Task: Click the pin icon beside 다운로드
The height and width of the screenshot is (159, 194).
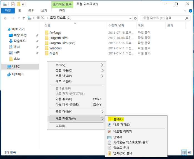Action: click(x=37, y=41)
